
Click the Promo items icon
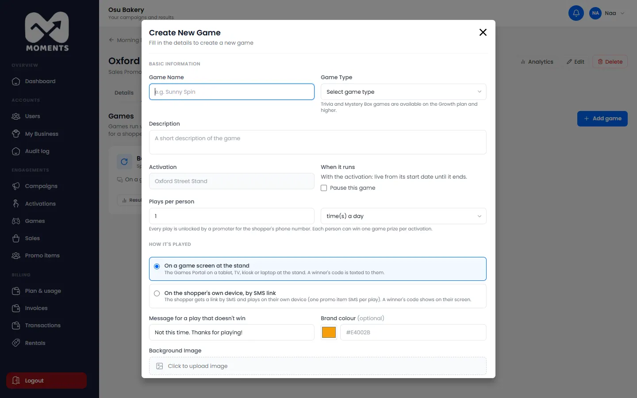pyautogui.click(x=16, y=256)
